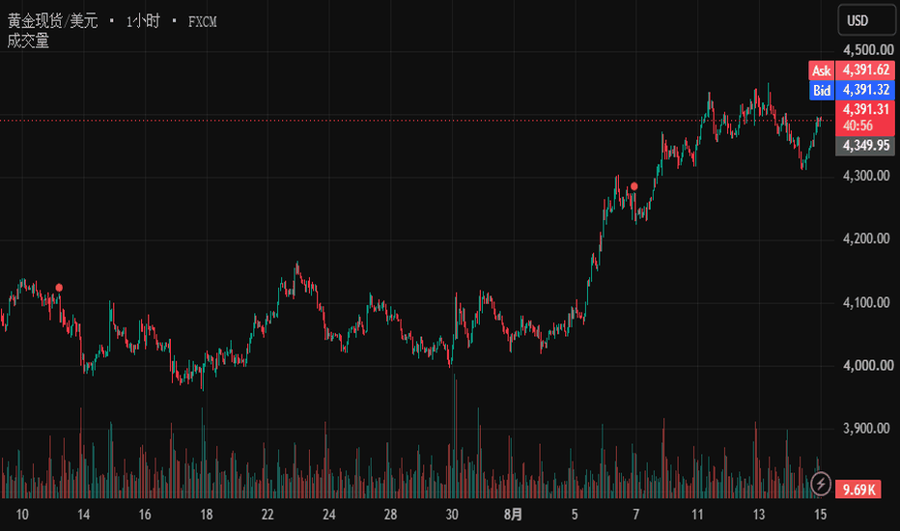Click the volume value 9.69K label
Screen dimensions: 900x531
(x=858, y=489)
